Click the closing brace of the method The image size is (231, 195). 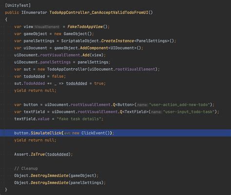click(6, 190)
